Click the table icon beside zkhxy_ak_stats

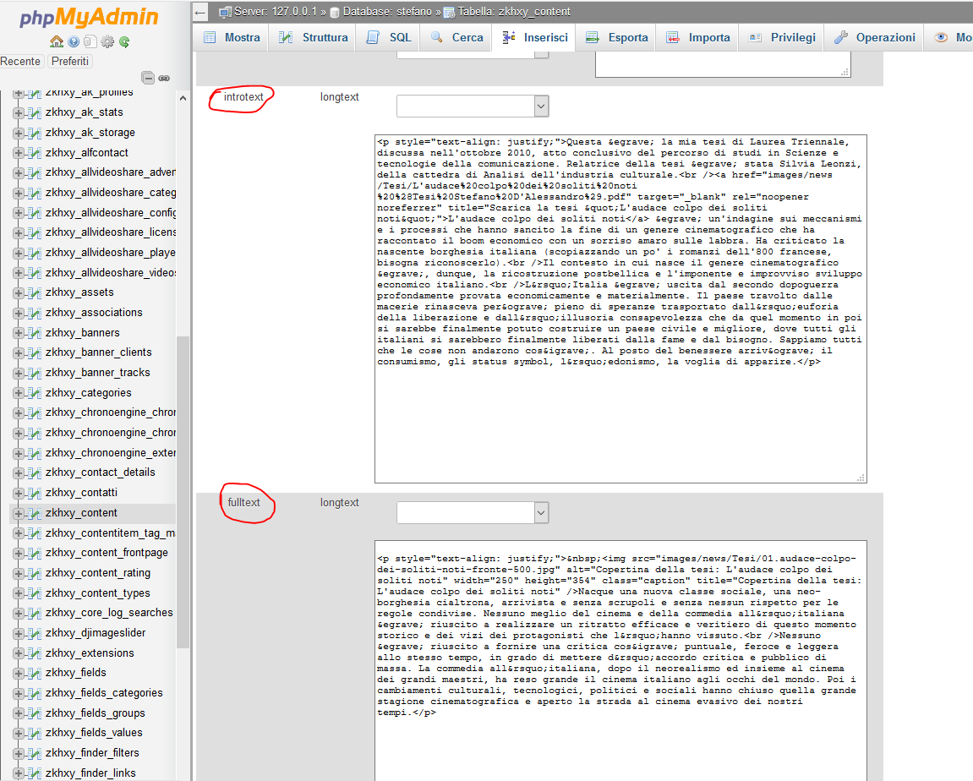[35, 112]
